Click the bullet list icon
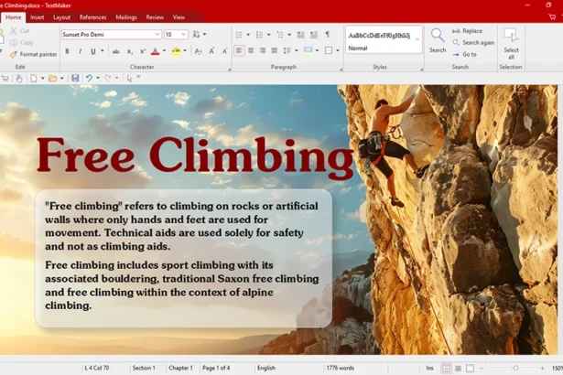Screen dimensions: 563x375 point(239,35)
